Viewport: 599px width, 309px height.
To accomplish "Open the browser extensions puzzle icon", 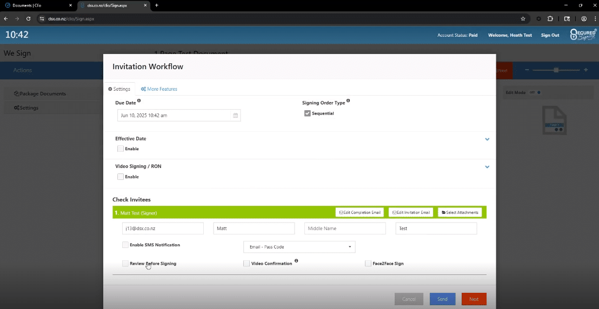I will (x=550, y=18).
